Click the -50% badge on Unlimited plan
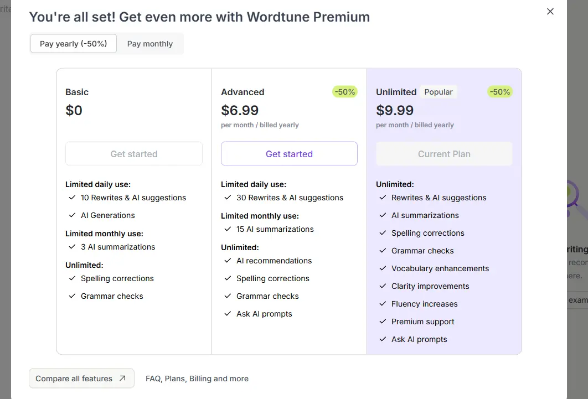Viewport: 588px width, 399px height. click(x=500, y=92)
